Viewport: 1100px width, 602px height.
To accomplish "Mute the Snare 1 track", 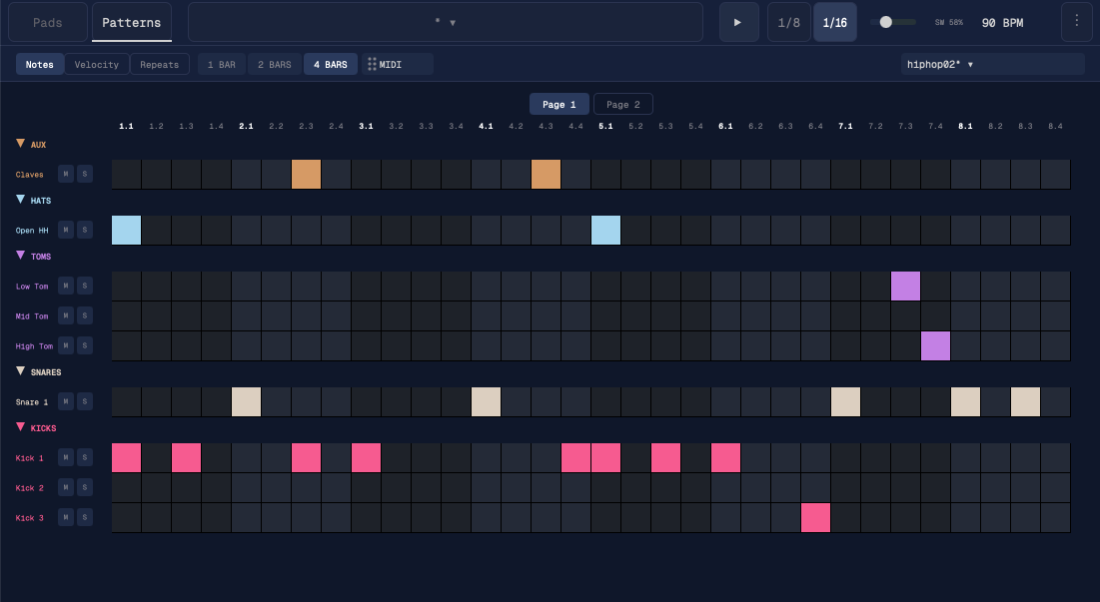I will click(x=66, y=401).
